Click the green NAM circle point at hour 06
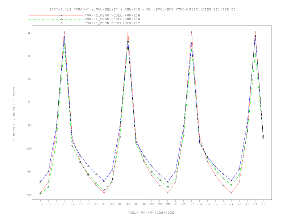The image size is (287, 222). (57, 142)
